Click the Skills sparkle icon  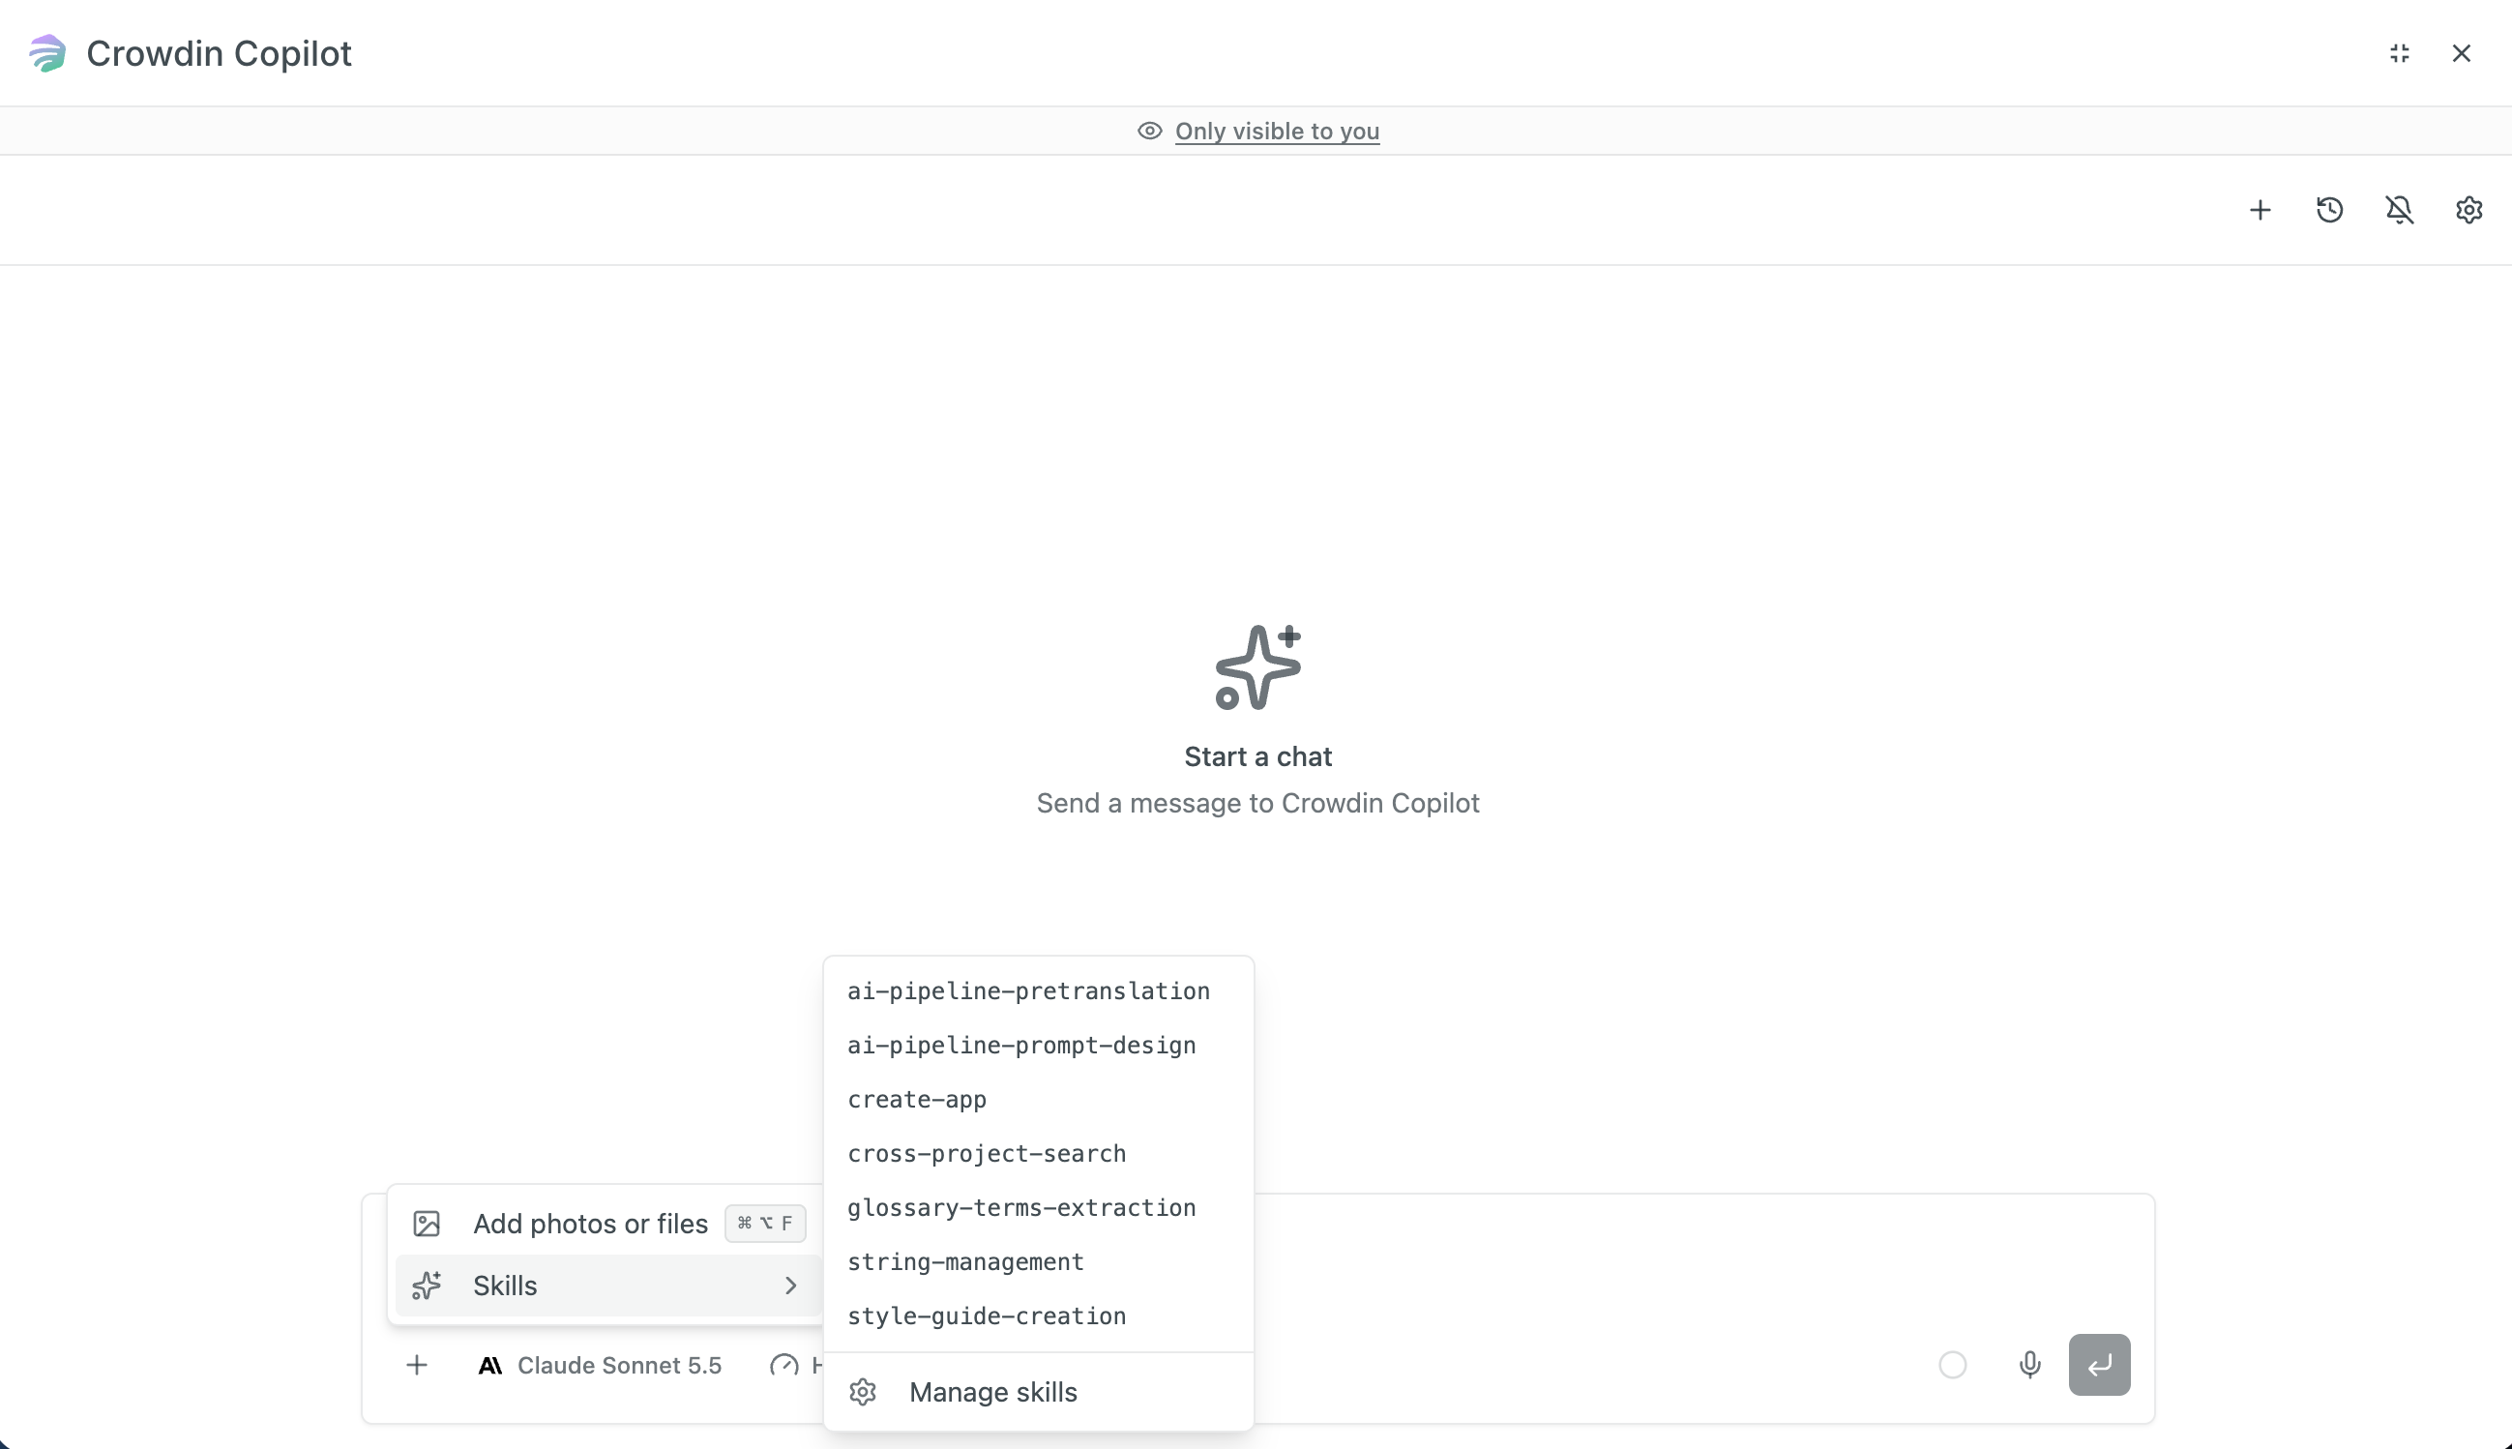(x=426, y=1286)
